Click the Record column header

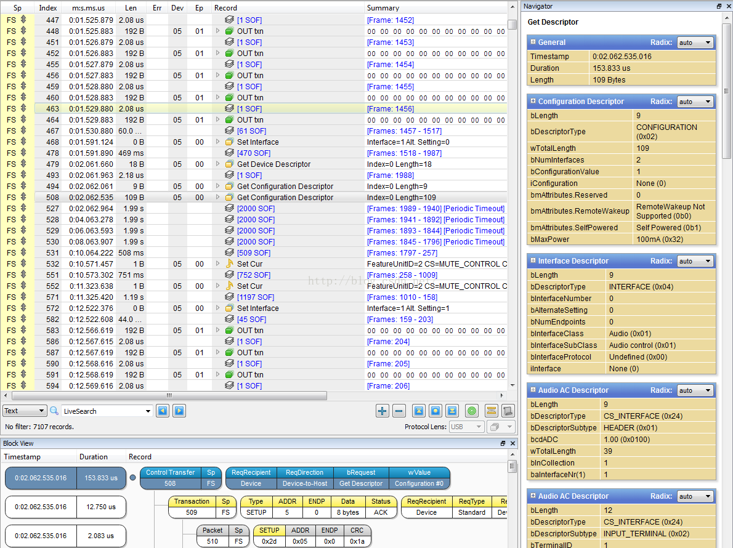pos(288,7)
